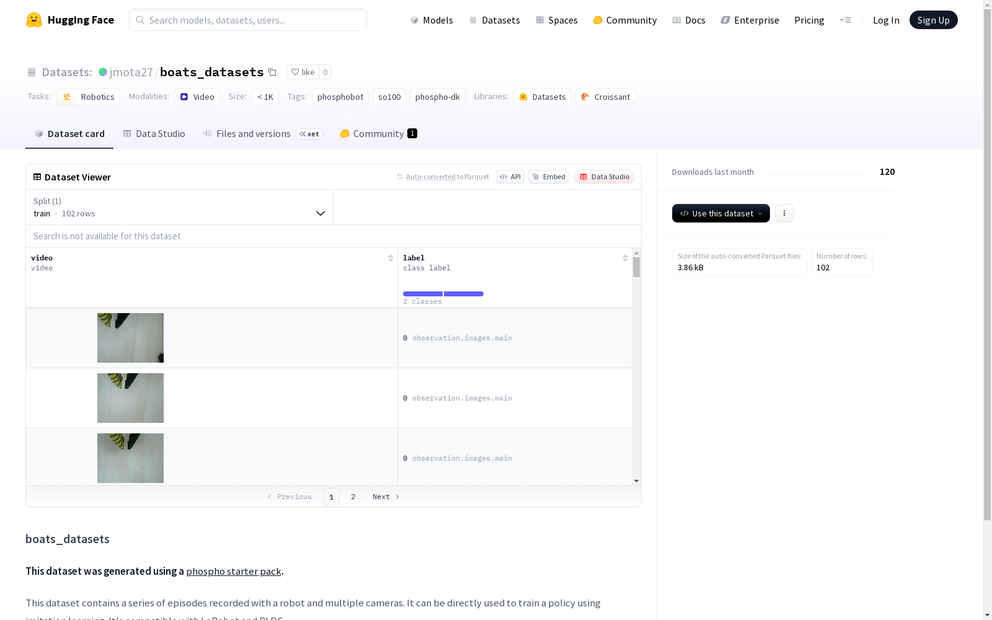Screen dimensions: 992x620
Task: Click Previous in the viewer pagination
Action: (x=290, y=497)
